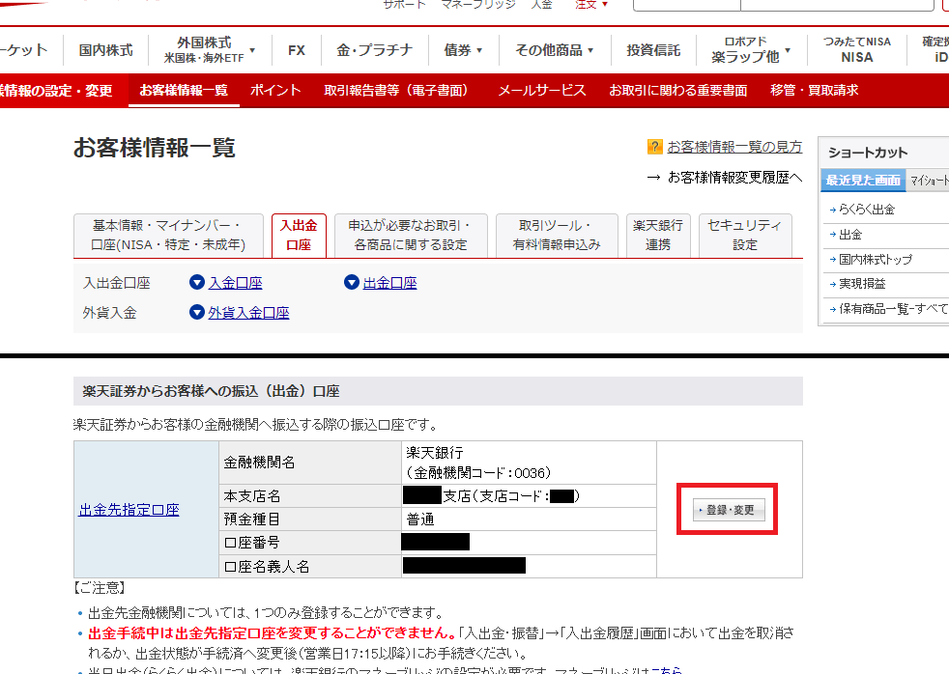Open the 注文 dropdown at top
Screen dimensions: 949x674
591,5
